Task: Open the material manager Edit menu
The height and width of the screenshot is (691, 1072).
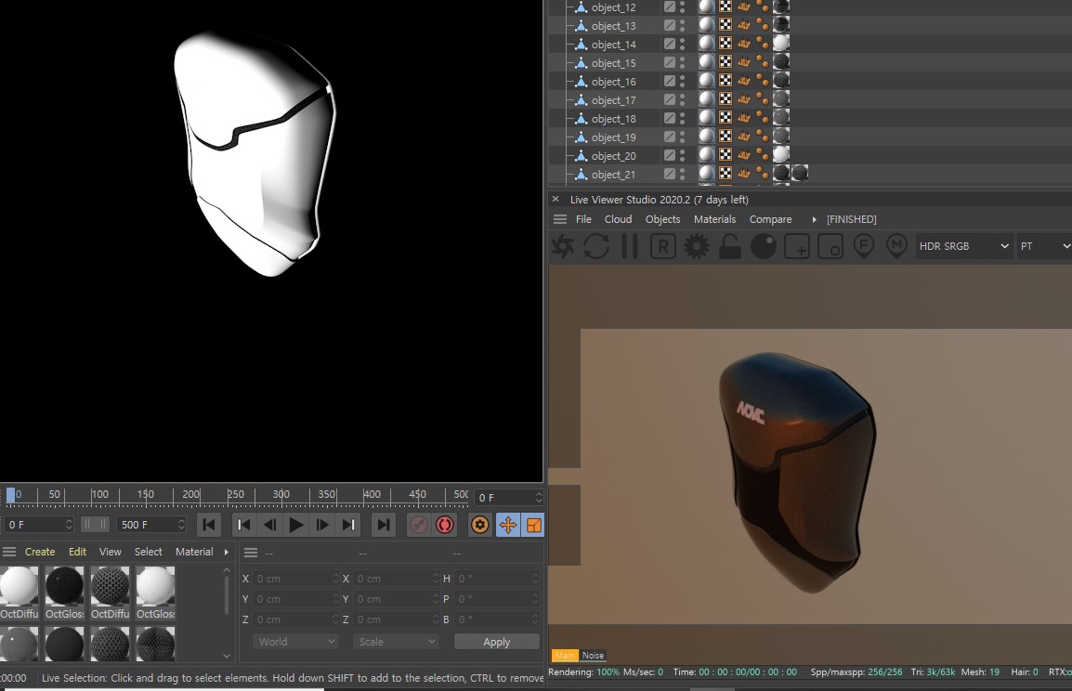Action: click(77, 552)
